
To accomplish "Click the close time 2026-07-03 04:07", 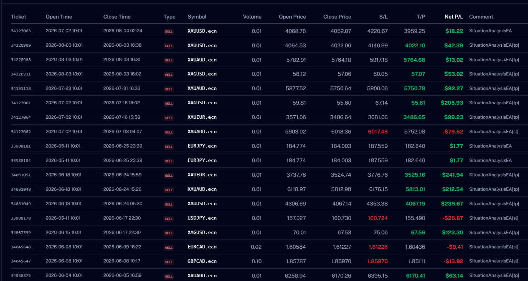I will tap(122, 132).
